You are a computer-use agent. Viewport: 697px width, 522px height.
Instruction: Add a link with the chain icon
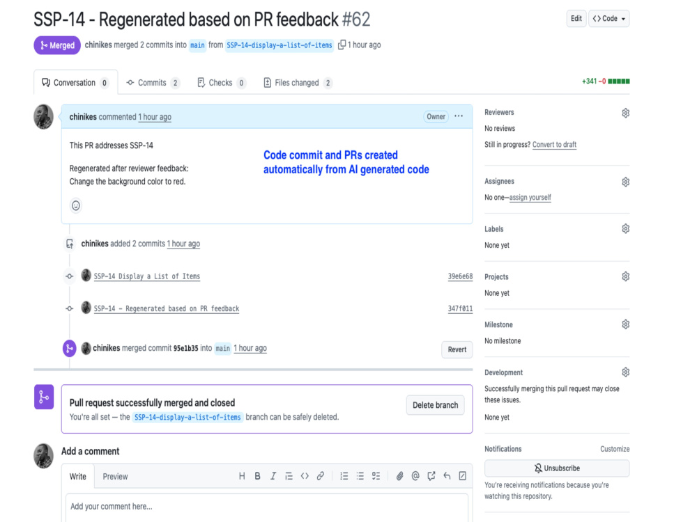pyautogui.click(x=320, y=476)
